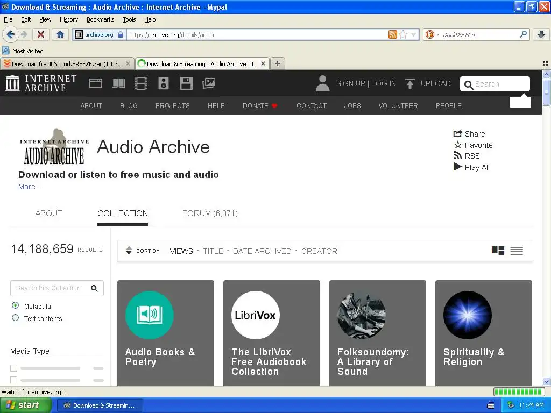This screenshot has height=413, width=551.
Task: Click the DONATE link in the nav bar
Action: [260, 106]
